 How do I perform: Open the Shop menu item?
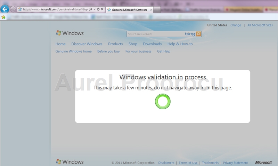133,44
